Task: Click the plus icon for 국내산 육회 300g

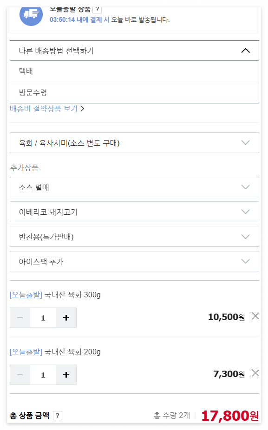Action: (x=65, y=318)
